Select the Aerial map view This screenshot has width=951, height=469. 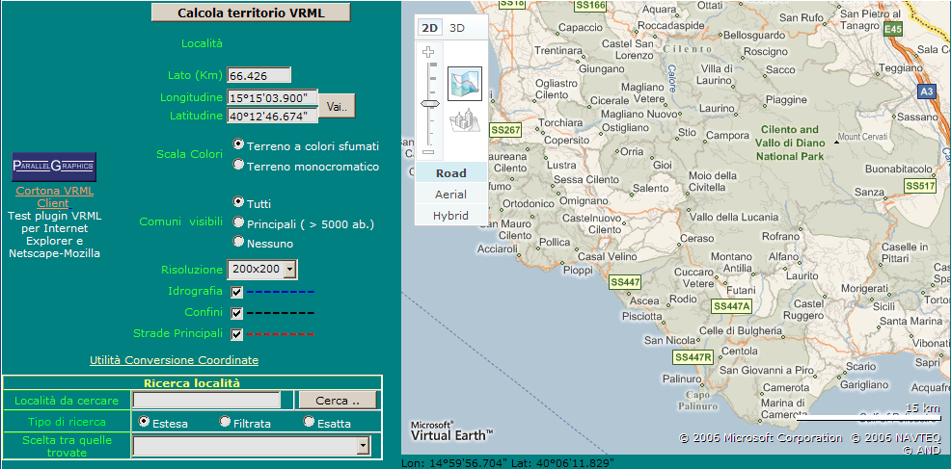pyautogui.click(x=451, y=195)
